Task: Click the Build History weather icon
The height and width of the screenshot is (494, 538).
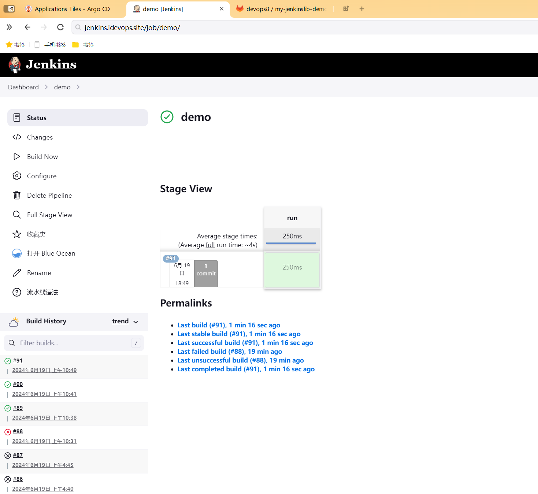Action: click(14, 322)
